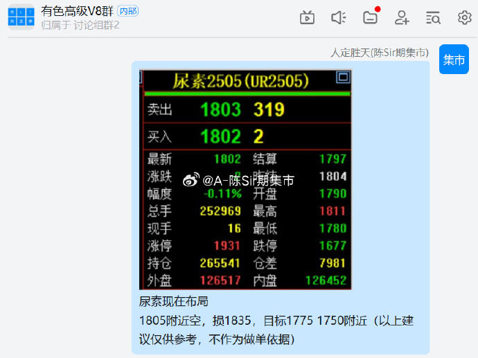Image resolution: width=478 pixels, height=358 pixels.
Task: Invite a member with add-person icon
Action: pos(402,18)
